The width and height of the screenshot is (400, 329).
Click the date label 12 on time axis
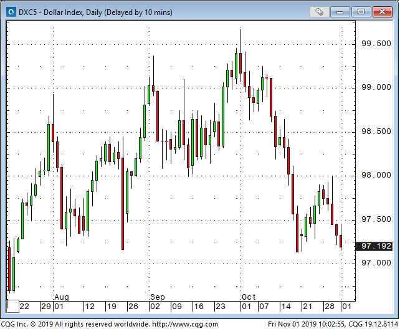pyautogui.click(x=90, y=307)
